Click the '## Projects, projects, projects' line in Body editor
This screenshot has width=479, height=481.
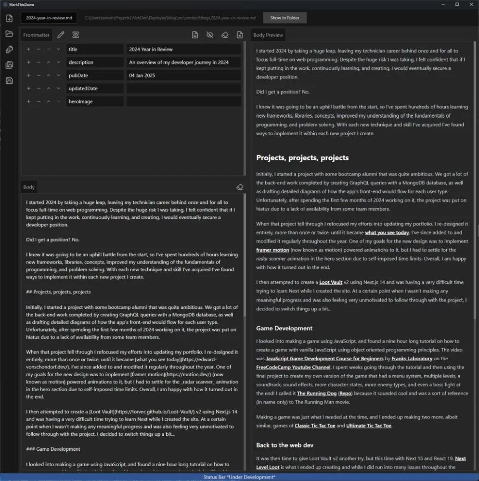click(x=58, y=292)
